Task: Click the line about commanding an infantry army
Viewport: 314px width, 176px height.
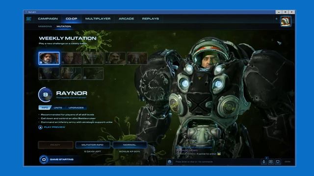Action: 77,122
